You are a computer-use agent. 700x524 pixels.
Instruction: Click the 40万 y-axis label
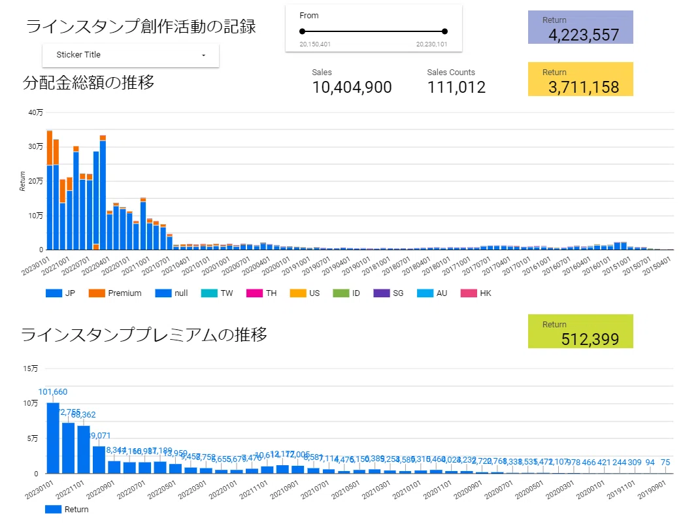click(36, 112)
